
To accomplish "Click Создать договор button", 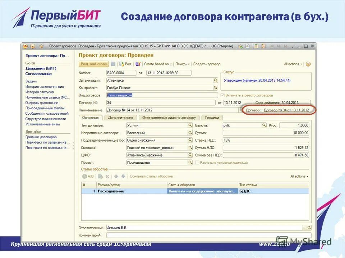I will coord(207,64).
